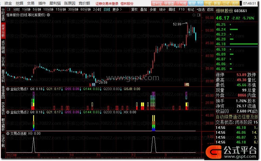Click the 52.99 high price label
This screenshot has height=161, width=261.
coord(177,24)
